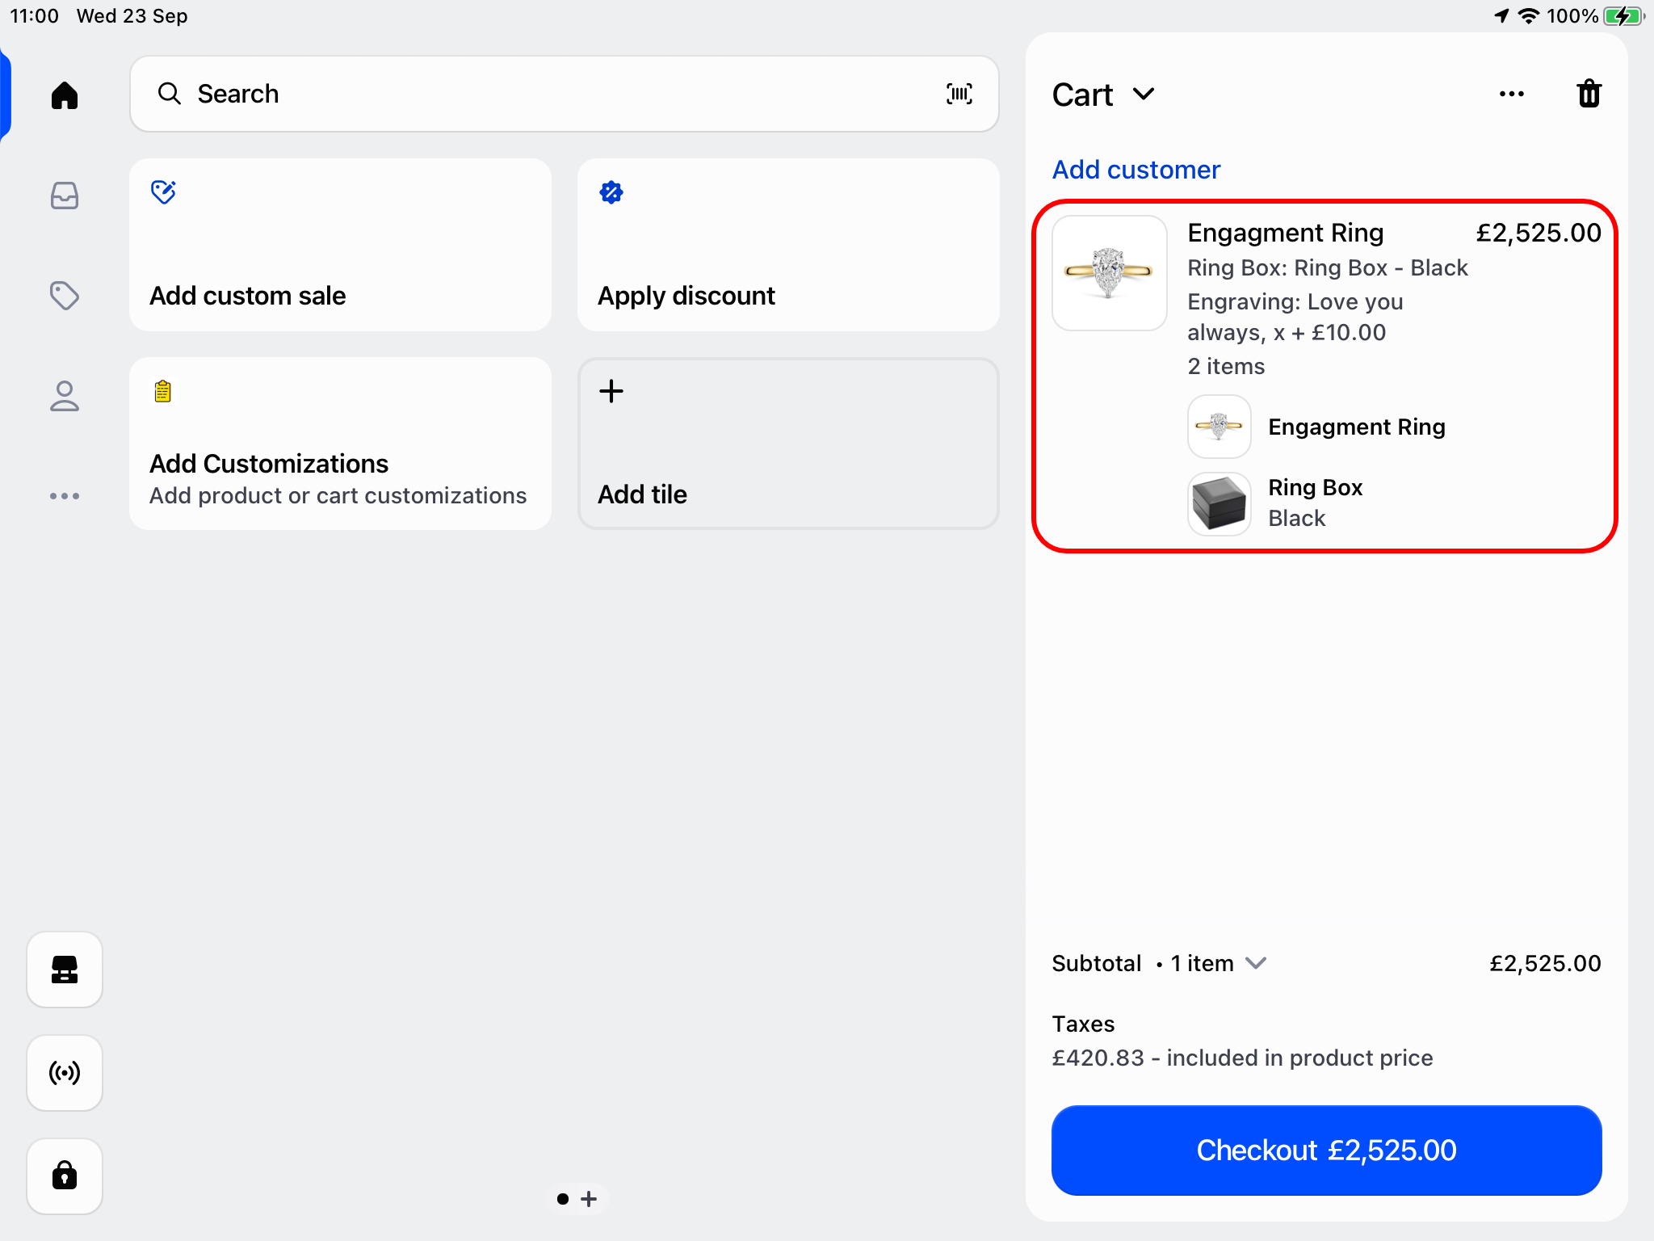1654x1241 pixels.
Task: Expand the Cart title dropdown chevron
Action: pyautogui.click(x=1144, y=95)
